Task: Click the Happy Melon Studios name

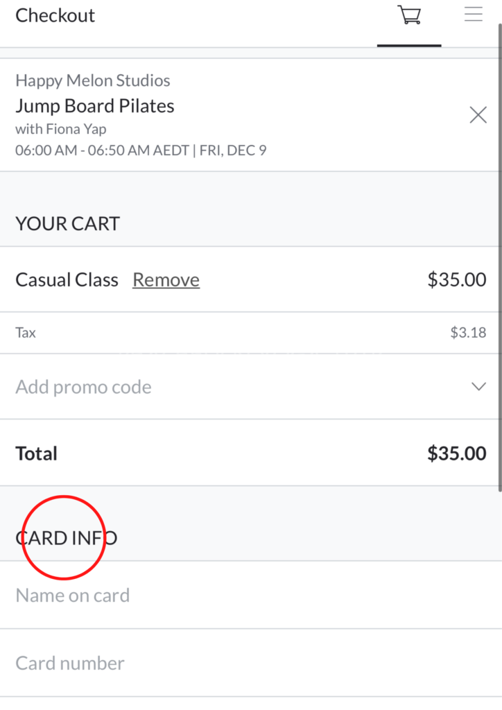Action: (93, 80)
